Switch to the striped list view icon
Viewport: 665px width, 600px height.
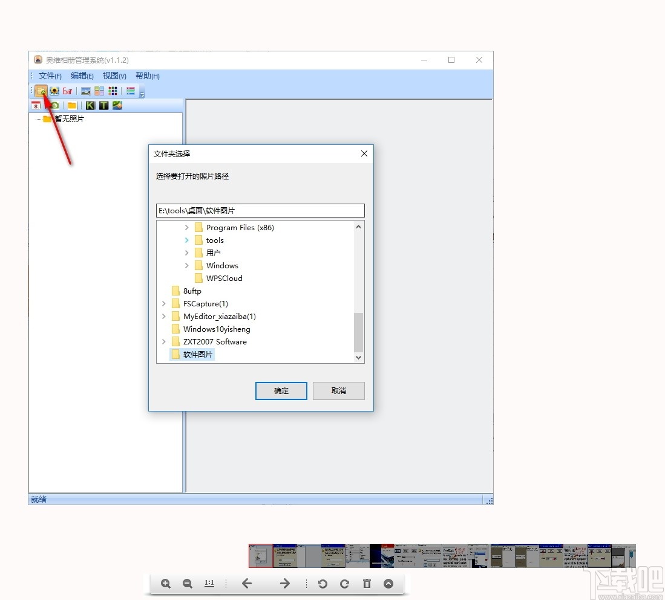click(131, 91)
